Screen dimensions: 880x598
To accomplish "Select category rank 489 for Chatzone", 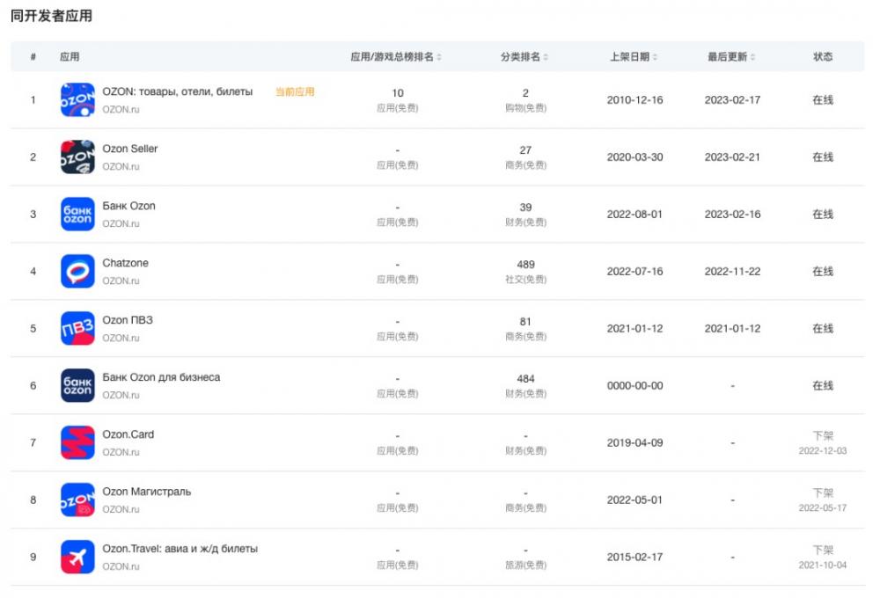I will point(525,265).
